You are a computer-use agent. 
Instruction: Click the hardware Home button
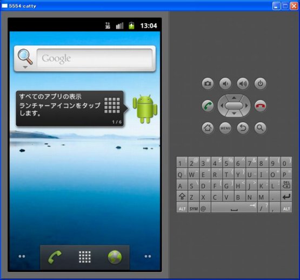coord(208,128)
